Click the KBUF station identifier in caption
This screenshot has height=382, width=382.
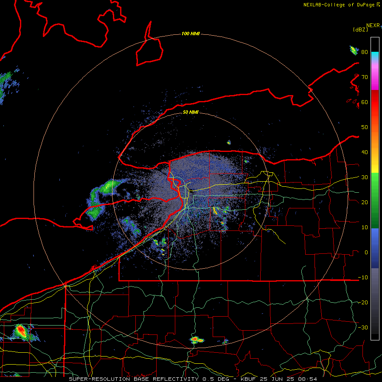coord(248,379)
